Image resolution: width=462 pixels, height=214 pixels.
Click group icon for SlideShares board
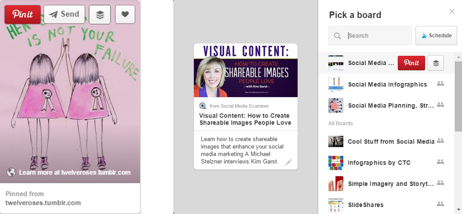pyautogui.click(x=440, y=204)
